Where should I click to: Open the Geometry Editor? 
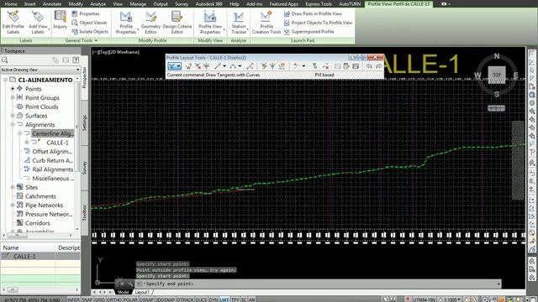tap(150, 22)
